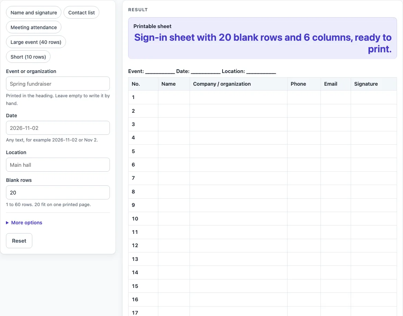This screenshot has height=316, width=403.
Task: Apply the Meeting attendance preset
Action: (34, 27)
